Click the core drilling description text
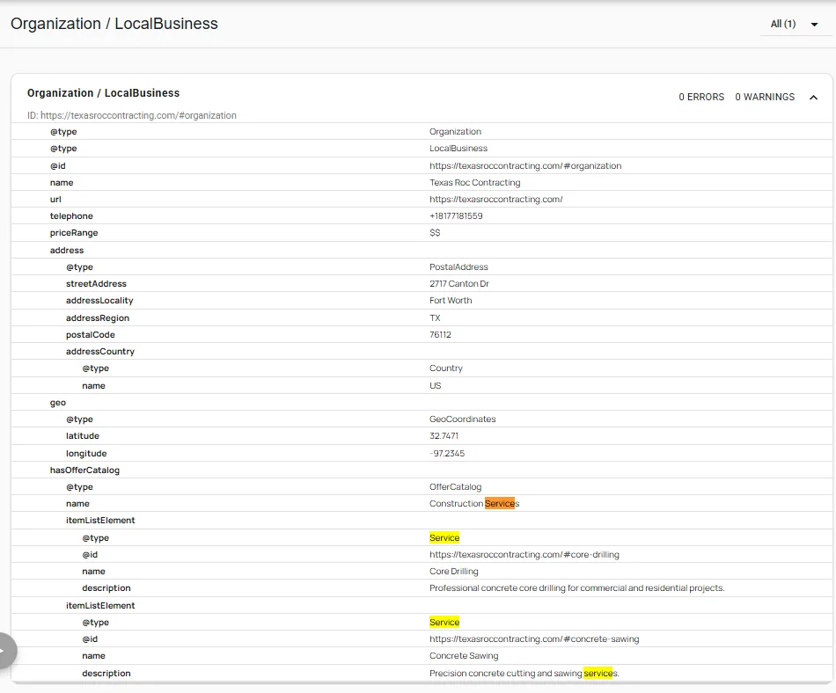This screenshot has height=693, width=836. (x=577, y=588)
